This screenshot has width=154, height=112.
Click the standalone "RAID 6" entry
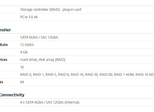click(x=63, y=74)
